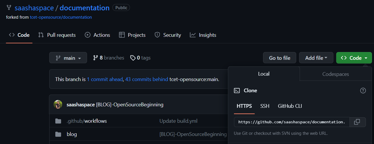This screenshot has width=374, height=144.
Task: Select the SSH clone option
Action: click(x=265, y=106)
